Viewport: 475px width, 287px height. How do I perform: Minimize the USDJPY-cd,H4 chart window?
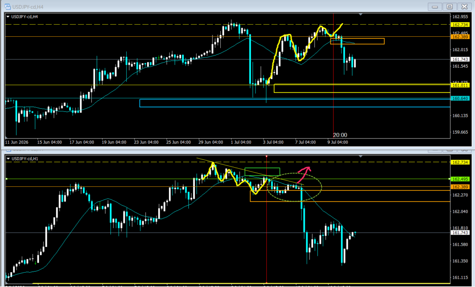click(435, 7)
